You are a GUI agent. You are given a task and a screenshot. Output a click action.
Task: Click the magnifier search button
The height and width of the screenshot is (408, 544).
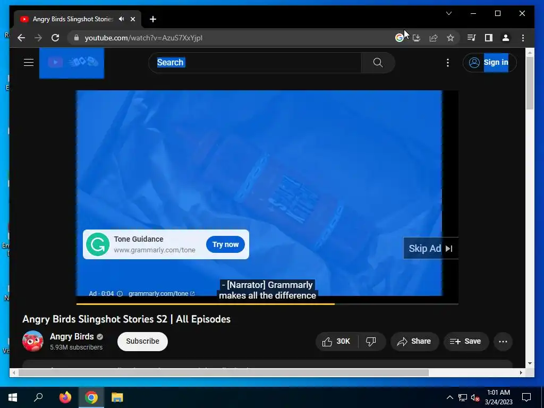click(x=378, y=63)
